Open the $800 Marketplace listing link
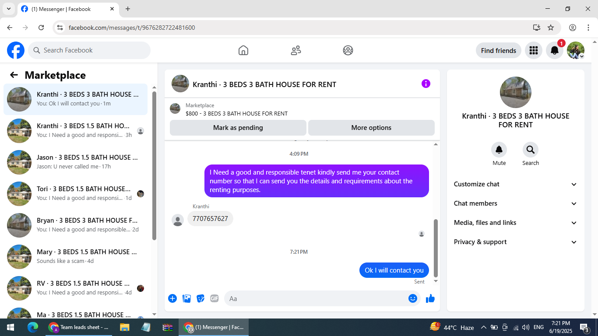This screenshot has width=598, height=336. tap(236, 113)
